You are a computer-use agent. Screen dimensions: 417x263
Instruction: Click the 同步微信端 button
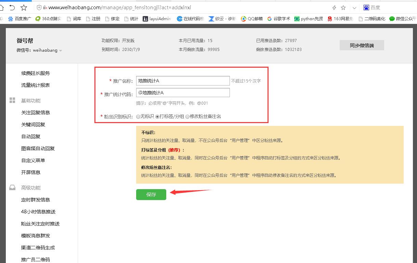coord(362,45)
